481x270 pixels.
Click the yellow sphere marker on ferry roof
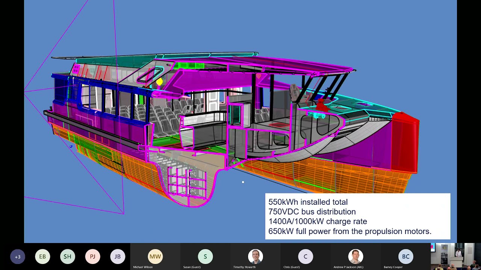[x=159, y=81]
